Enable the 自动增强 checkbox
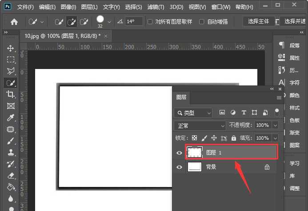 click(202, 21)
